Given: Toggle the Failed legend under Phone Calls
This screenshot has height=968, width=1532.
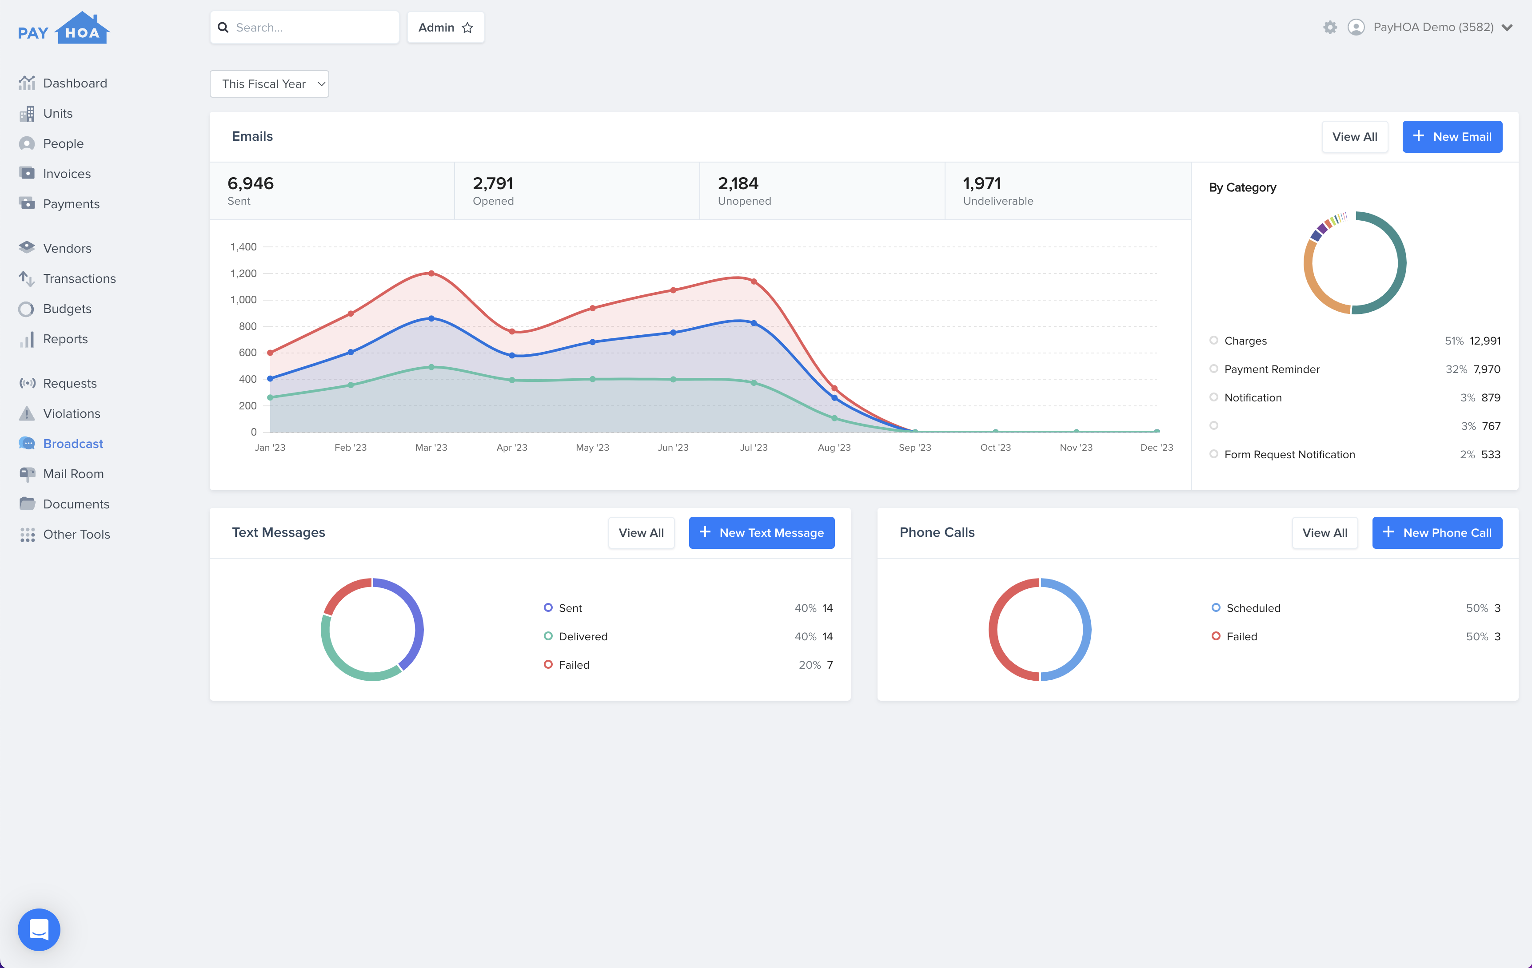Looking at the screenshot, I should coord(1241,636).
